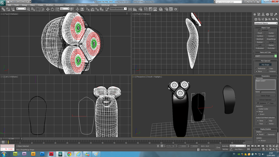Open the Utilities hammer panel tab
Image resolution: width=279 pixels, height=157 pixels.
point(276,14)
